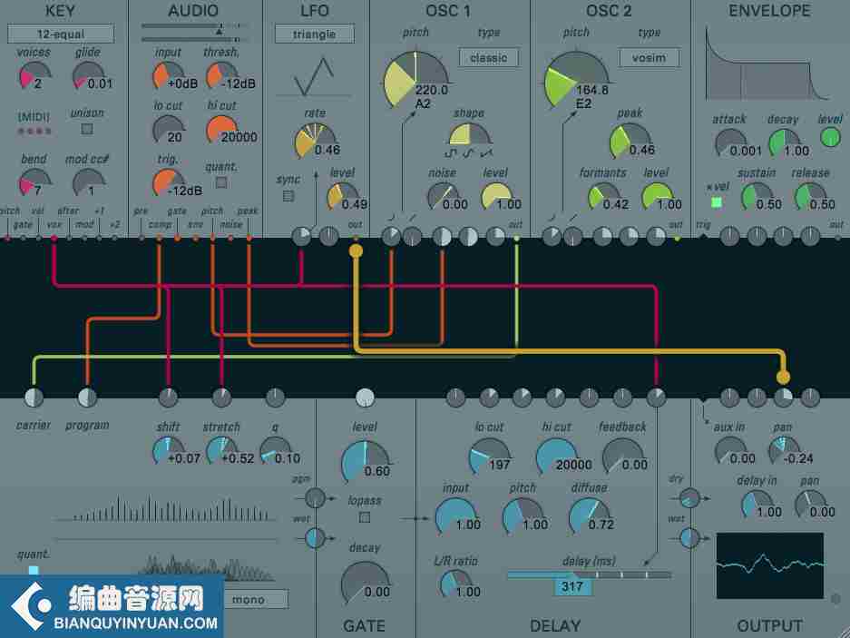Click the AUDIO lo cut knob showing 20
Viewport: 850px width, 638px height.
168,129
